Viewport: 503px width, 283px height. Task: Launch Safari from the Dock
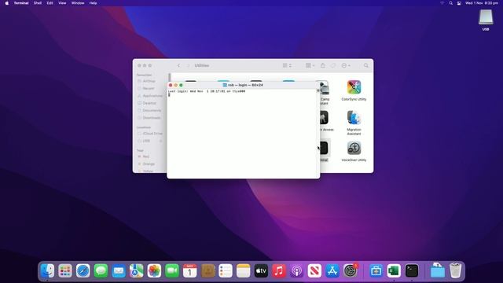click(83, 270)
